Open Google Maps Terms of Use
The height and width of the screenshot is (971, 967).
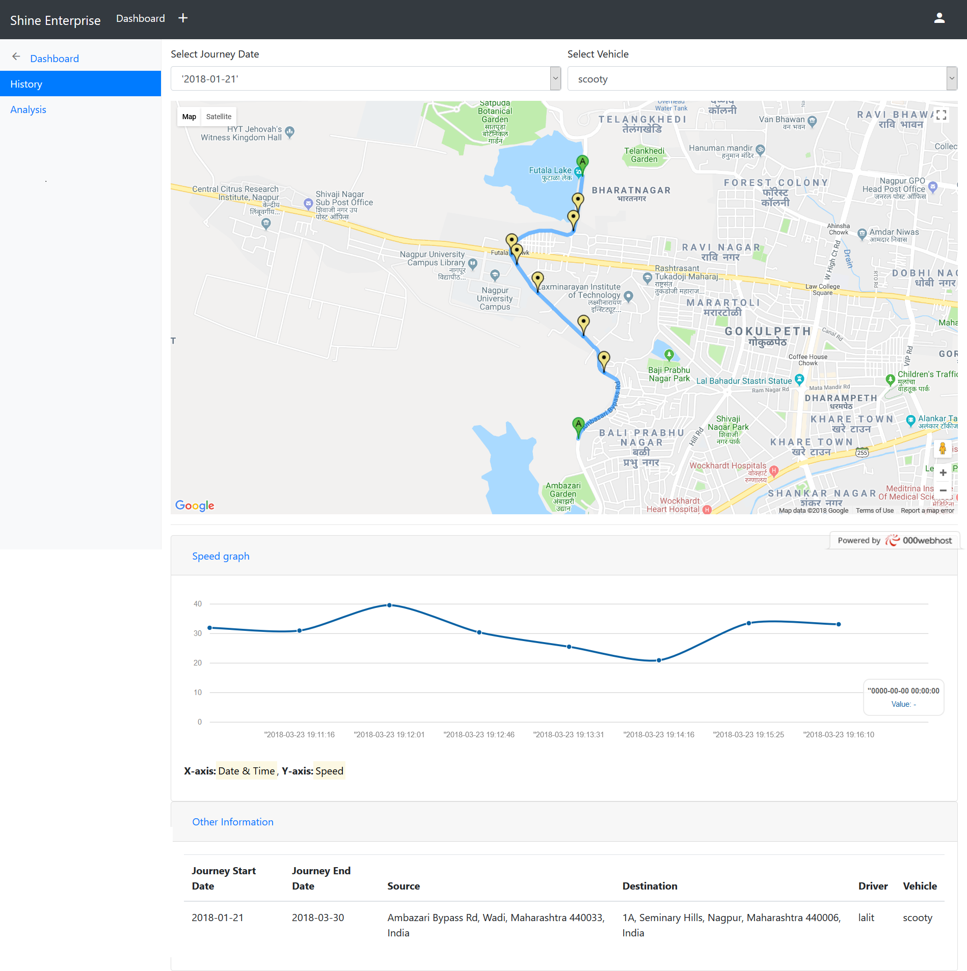click(874, 511)
